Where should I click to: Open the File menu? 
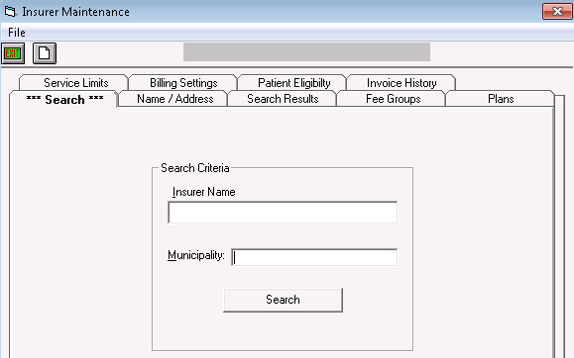17,33
